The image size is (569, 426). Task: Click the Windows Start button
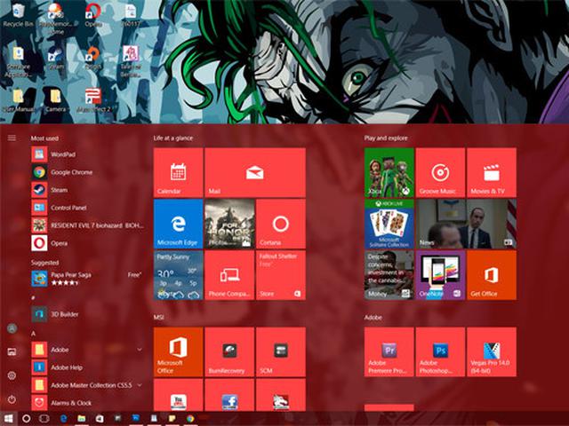tap(8, 419)
